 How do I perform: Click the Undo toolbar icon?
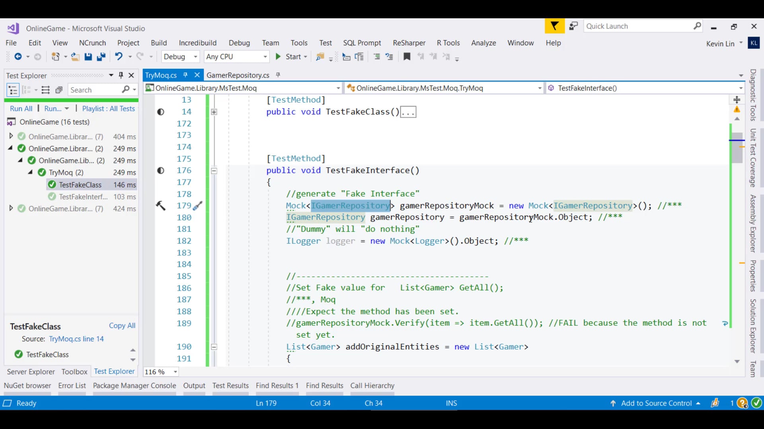[x=119, y=56]
